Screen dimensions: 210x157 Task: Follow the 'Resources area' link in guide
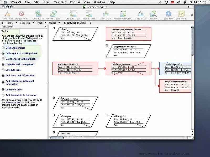(13, 102)
